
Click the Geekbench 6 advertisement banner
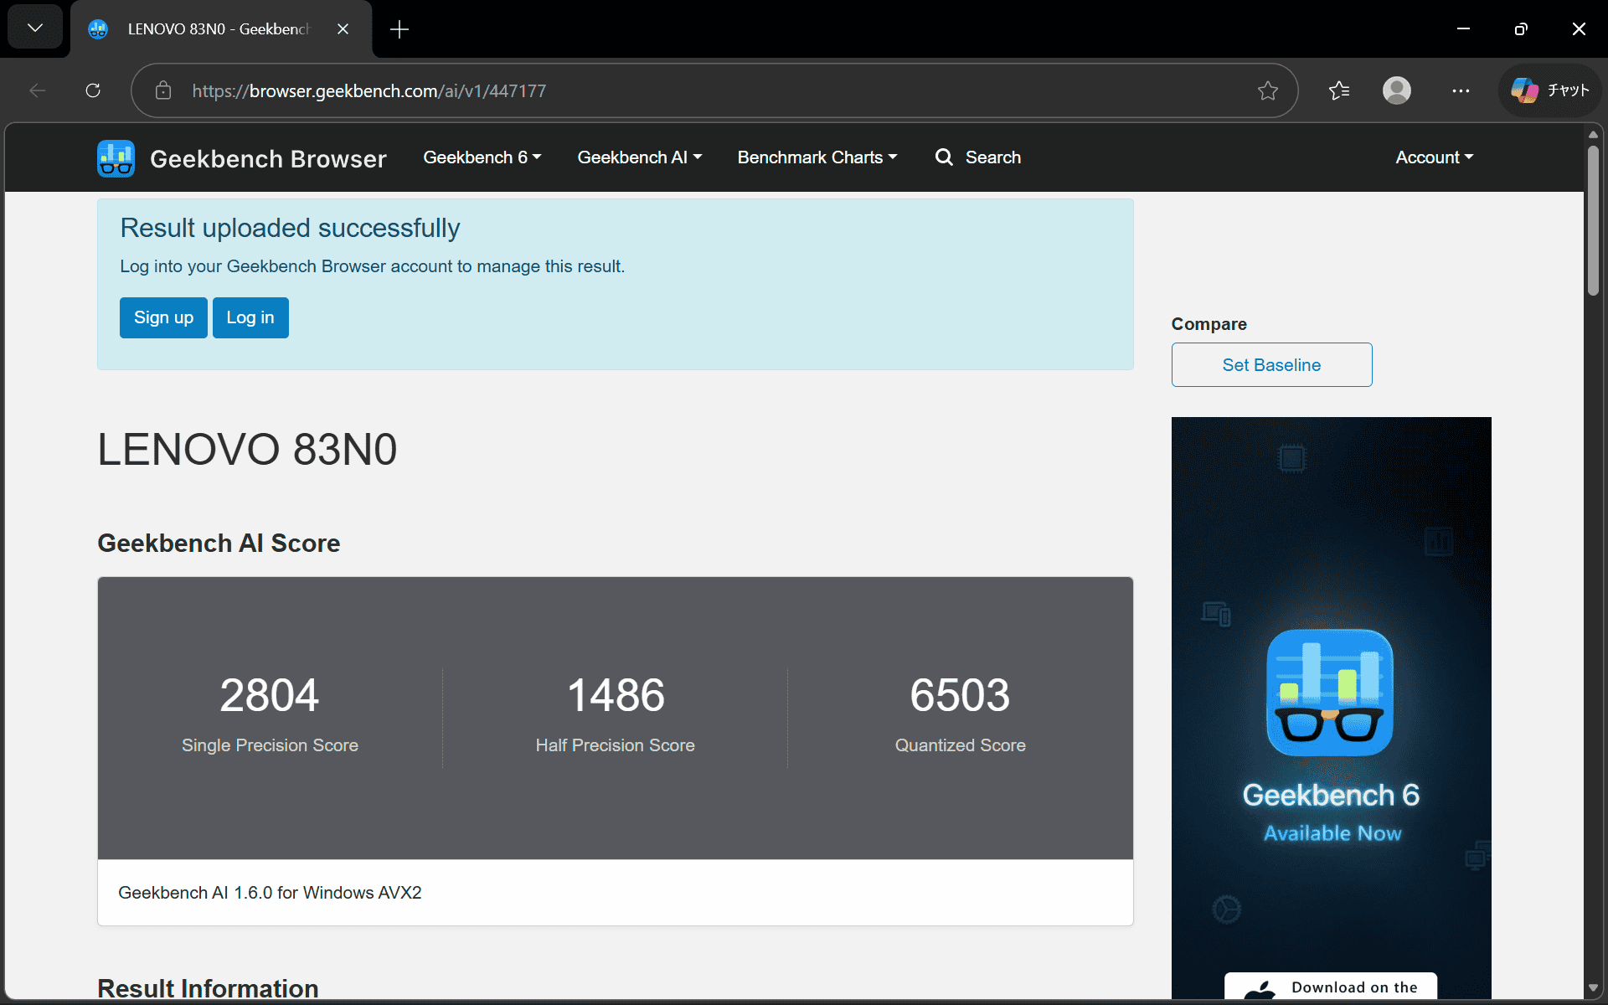[x=1330, y=703]
